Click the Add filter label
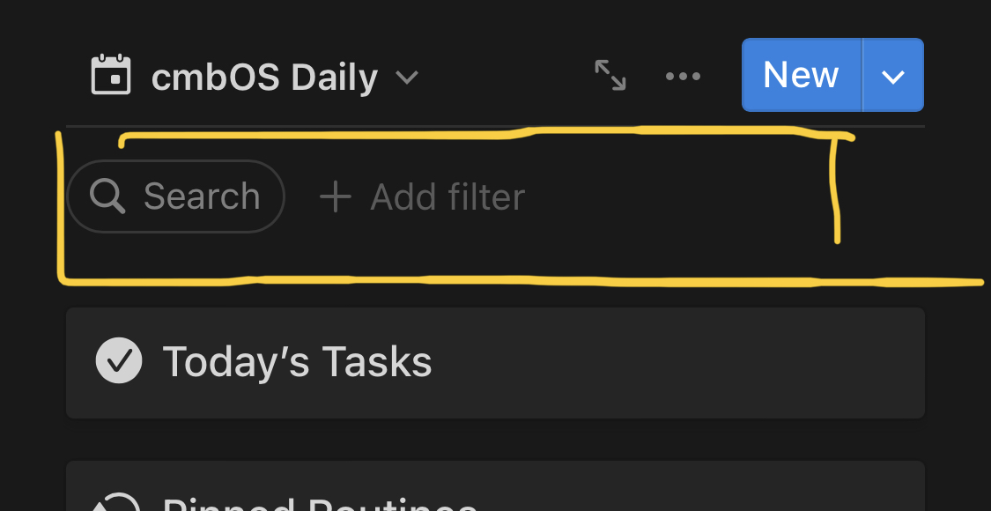The image size is (991, 511). (447, 196)
